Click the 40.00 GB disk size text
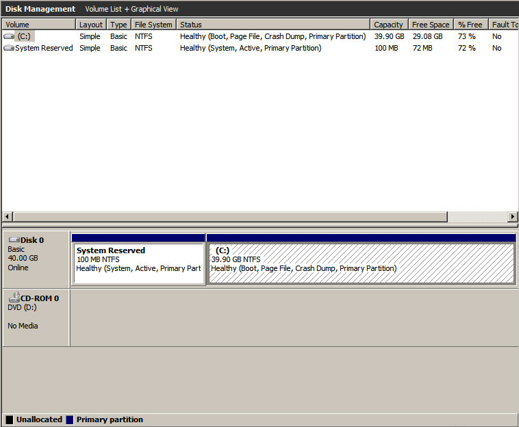The image size is (519, 427). pyautogui.click(x=23, y=258)
